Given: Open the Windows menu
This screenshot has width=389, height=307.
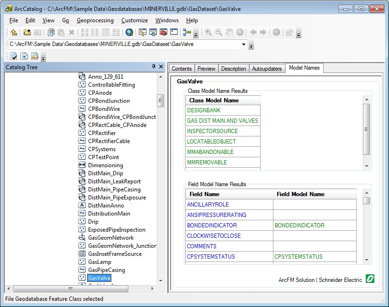Looking at the screenshot, I should tap(167, 20).
